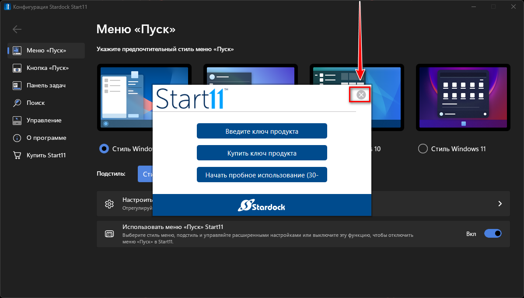Click the Управление keyboard icon
The image size is (524, 298).
point(17,121)
